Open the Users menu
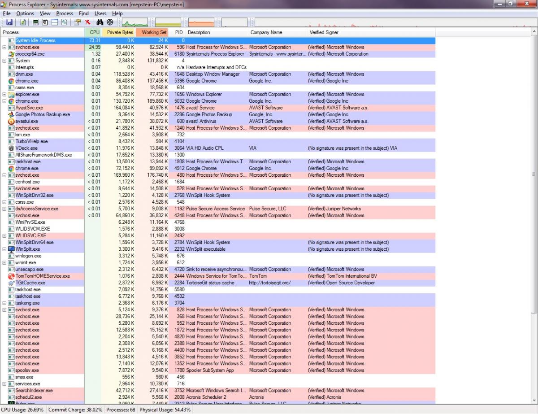The height and width of the screenshot is (414, 538). [x=100, y=13]
